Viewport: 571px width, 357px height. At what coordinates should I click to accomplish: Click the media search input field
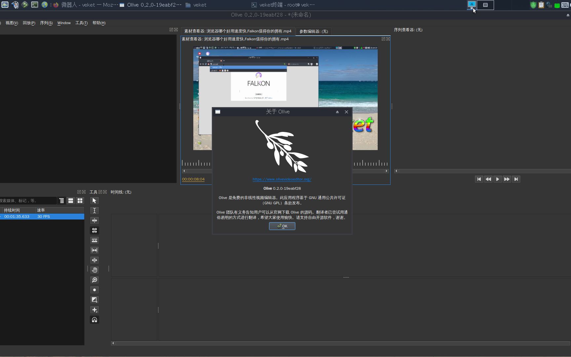pos(28,201)
